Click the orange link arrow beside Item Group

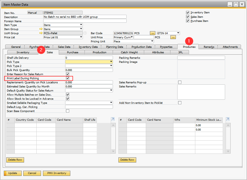click(41, 29)
